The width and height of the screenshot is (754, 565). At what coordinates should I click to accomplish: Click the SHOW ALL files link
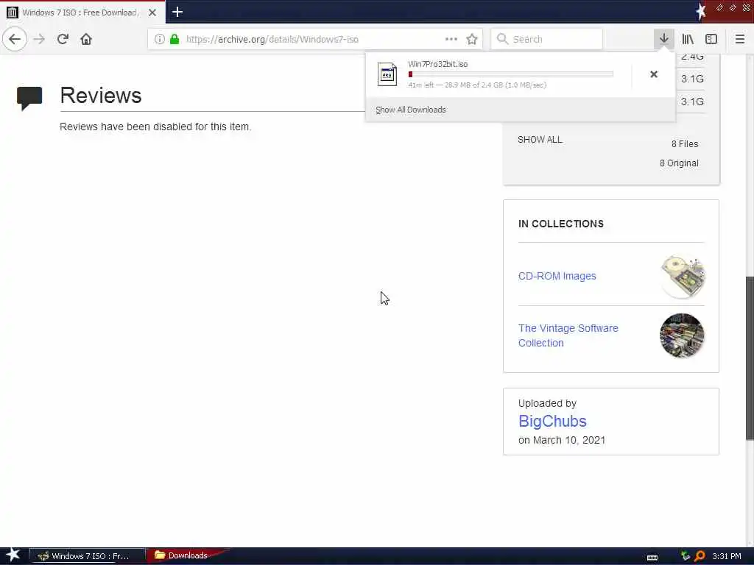point(540,140)
